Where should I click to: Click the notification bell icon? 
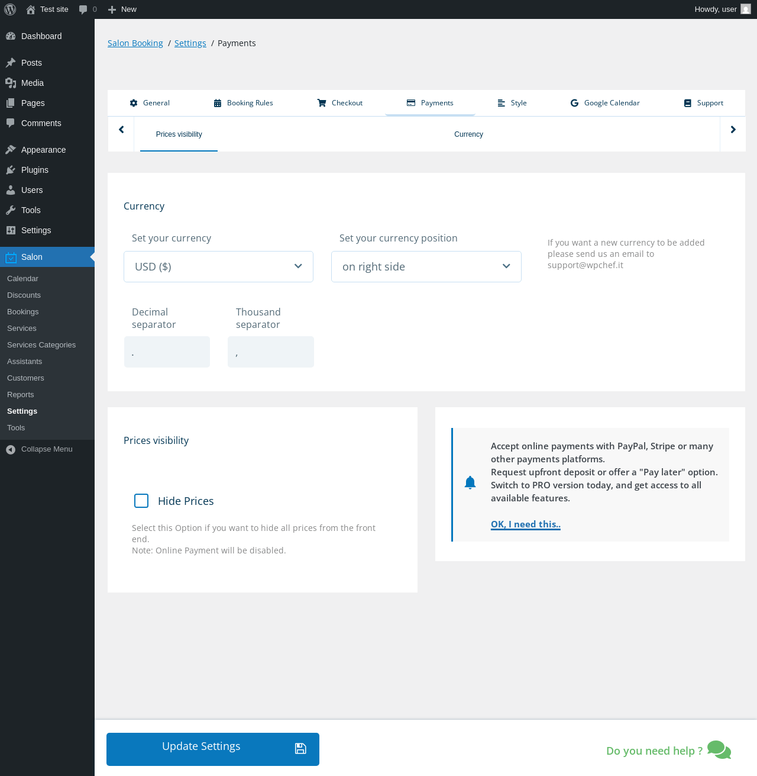470,482
